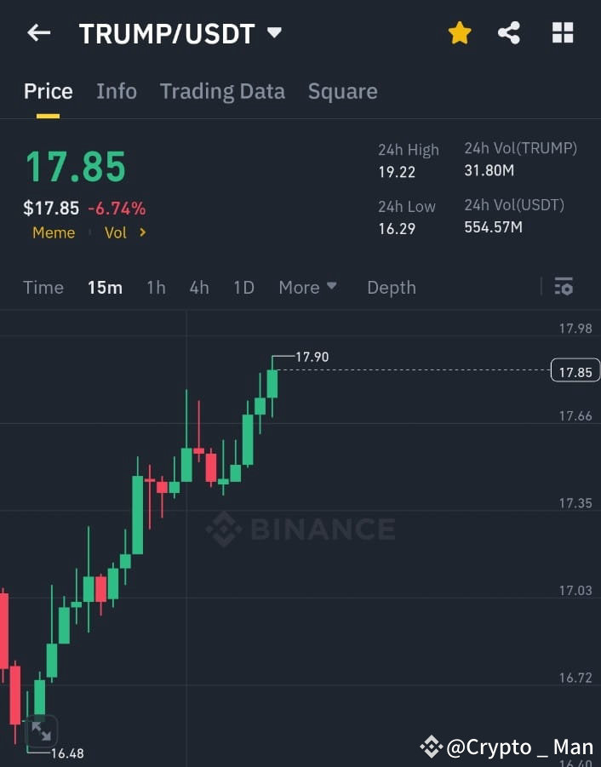Expand the More timeframe dropdown
The image size is (601, 767).
(x=307, y=288)
